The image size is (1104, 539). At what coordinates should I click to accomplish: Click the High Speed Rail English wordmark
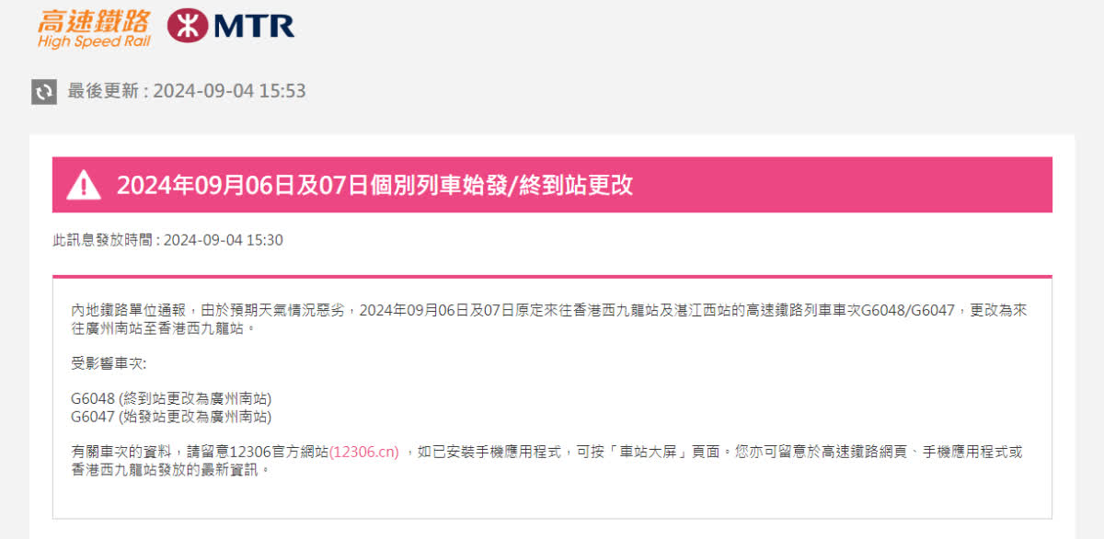click(93, 42)
